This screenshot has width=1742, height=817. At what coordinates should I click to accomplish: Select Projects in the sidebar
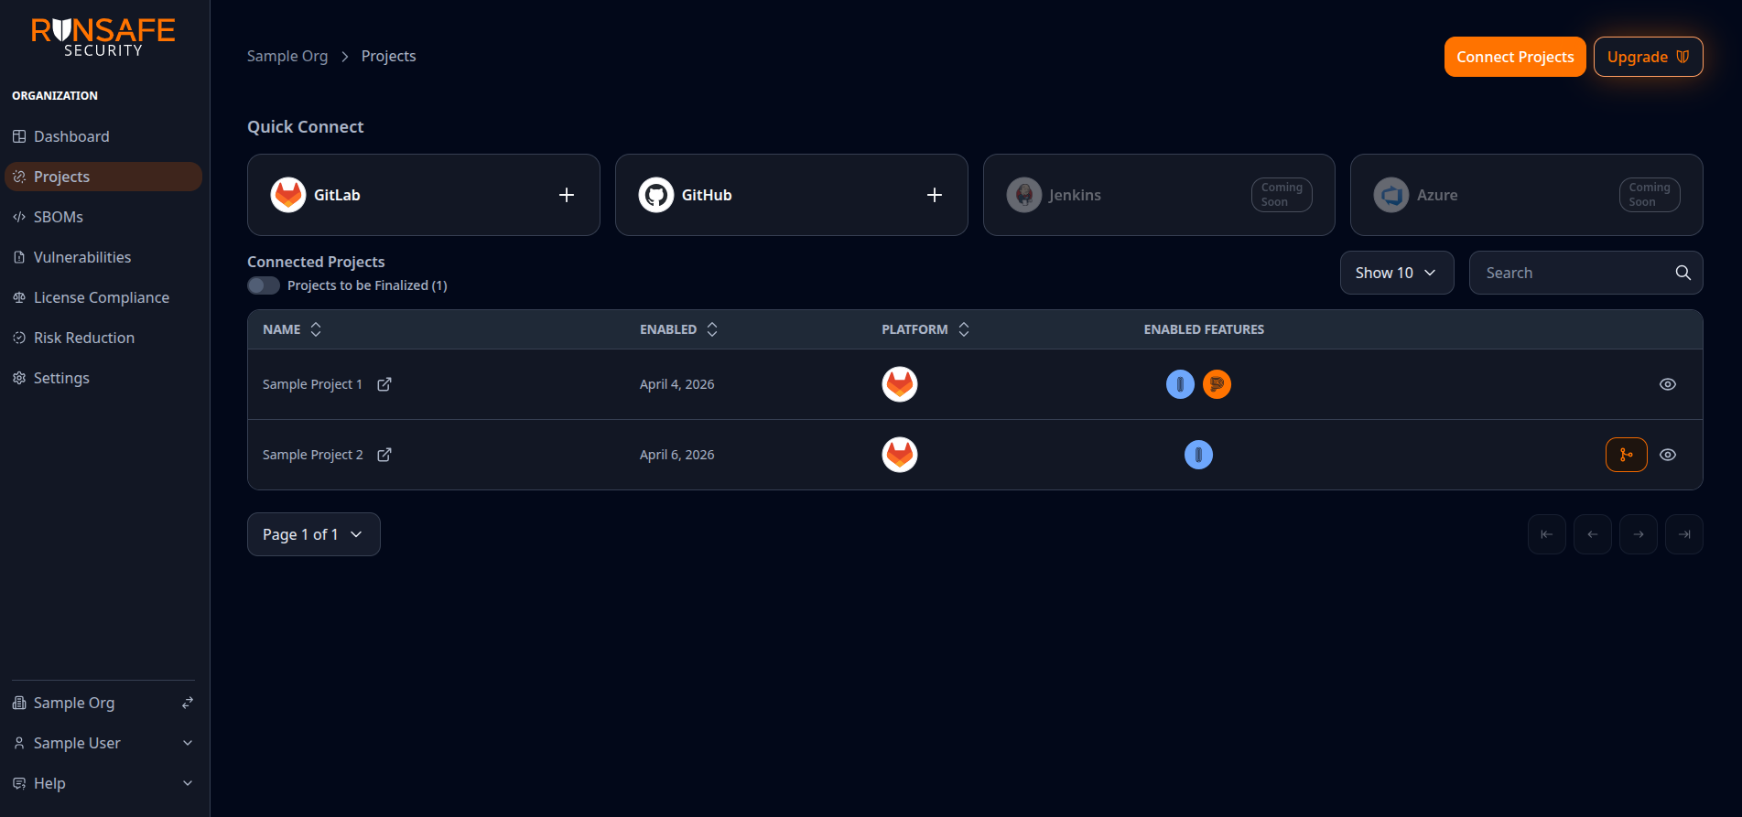point(103,177)
